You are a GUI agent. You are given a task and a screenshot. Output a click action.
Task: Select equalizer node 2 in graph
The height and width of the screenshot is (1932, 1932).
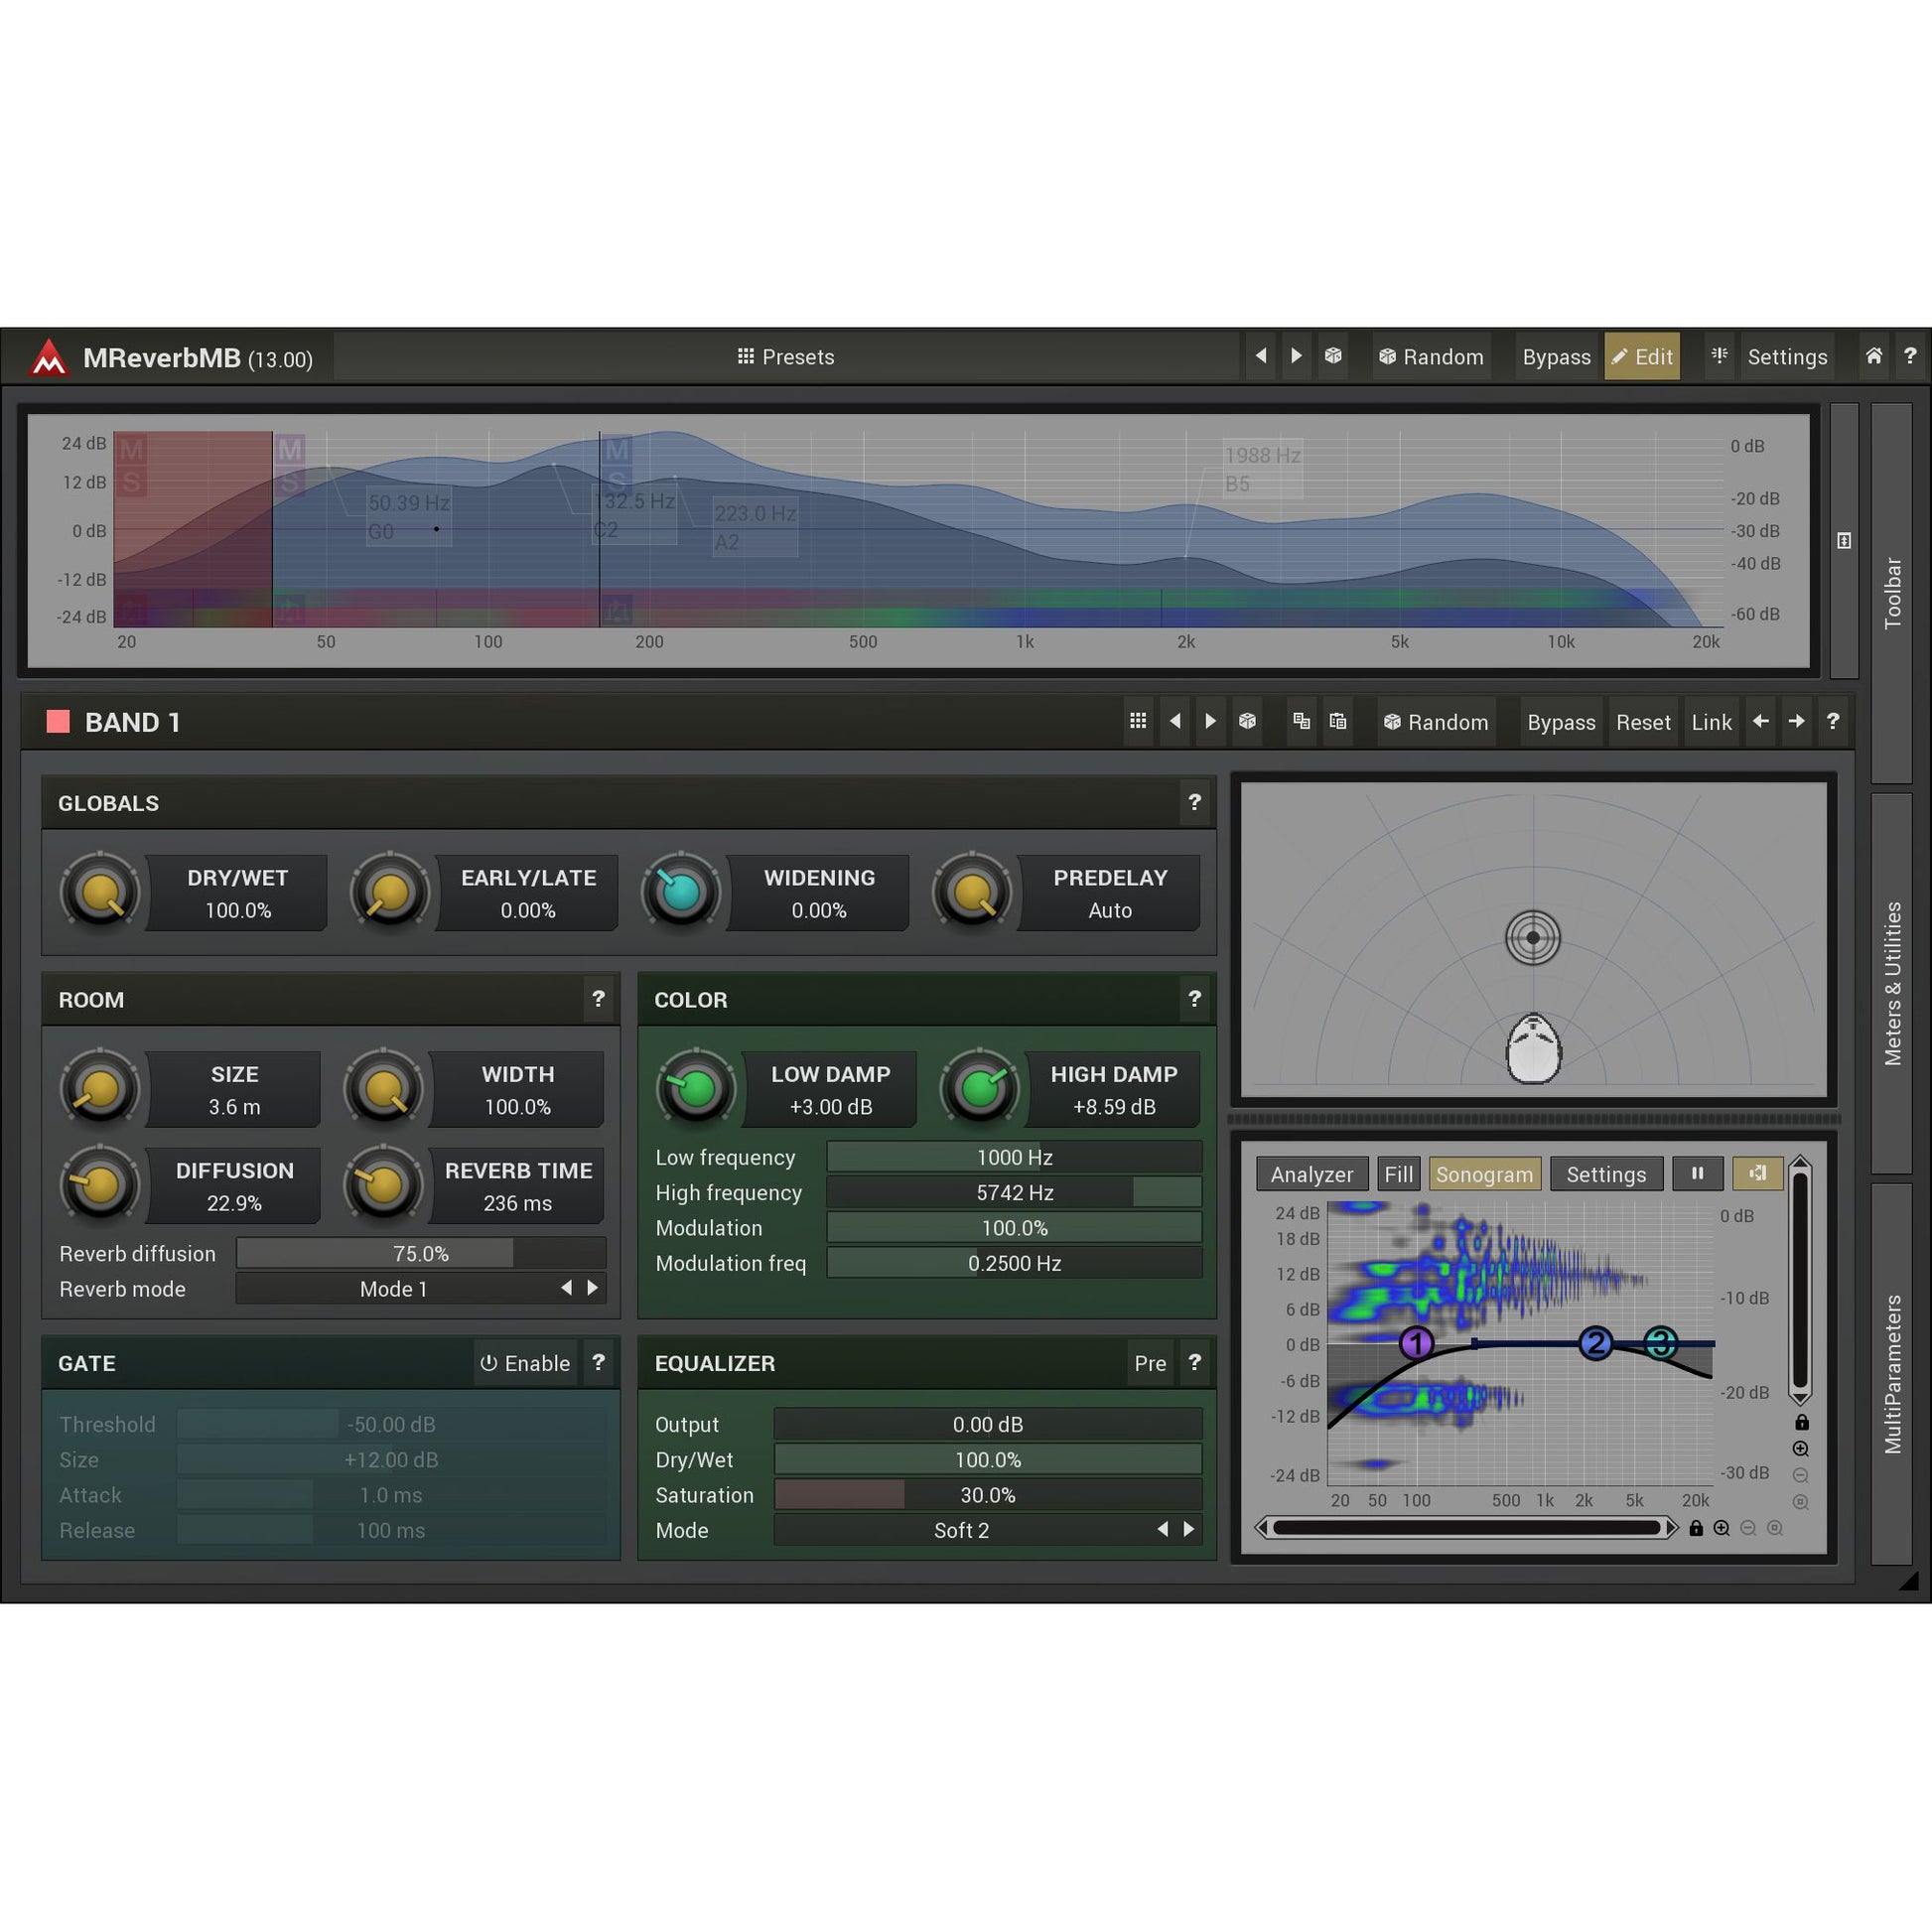coord(1596,1343)
